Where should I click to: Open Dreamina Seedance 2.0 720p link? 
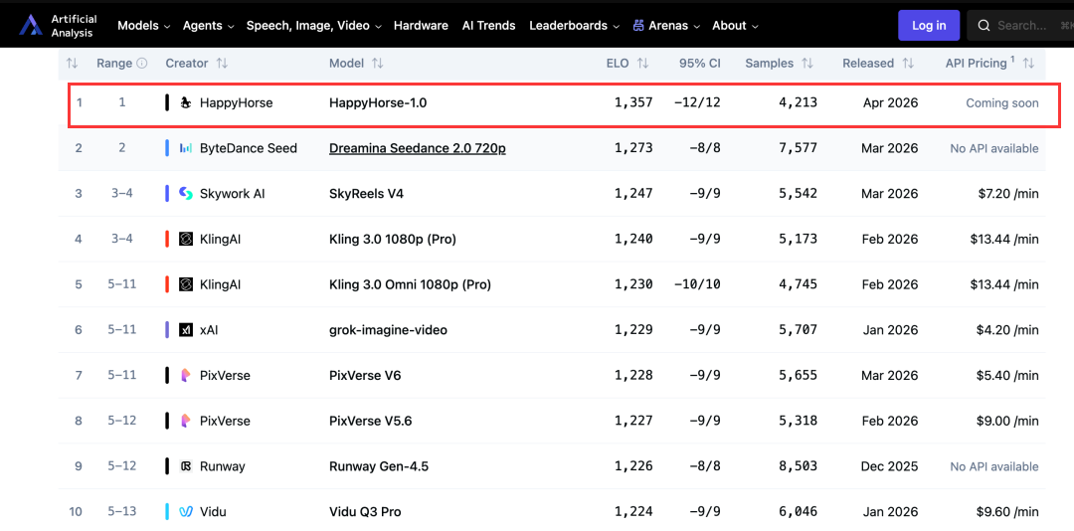pyautogui.click(x=417, y=148)
